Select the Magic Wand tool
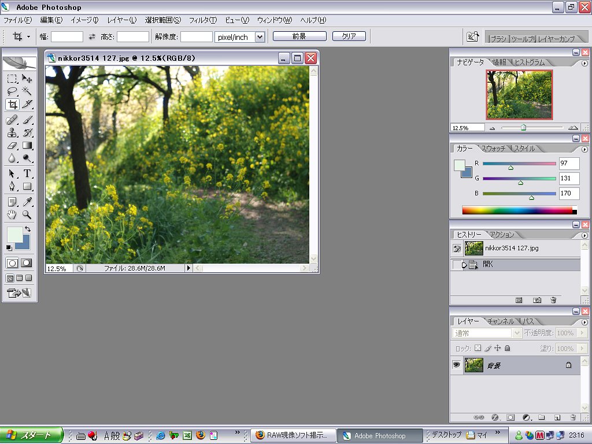592x444 pixels. click(27, 91)
